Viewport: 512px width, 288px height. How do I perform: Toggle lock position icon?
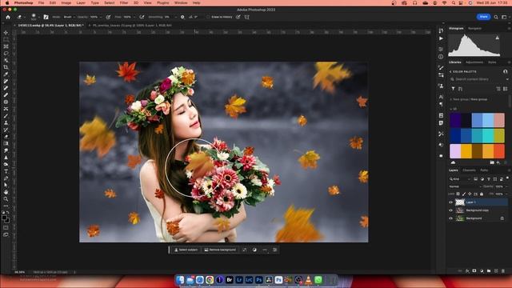click(470, 194)
